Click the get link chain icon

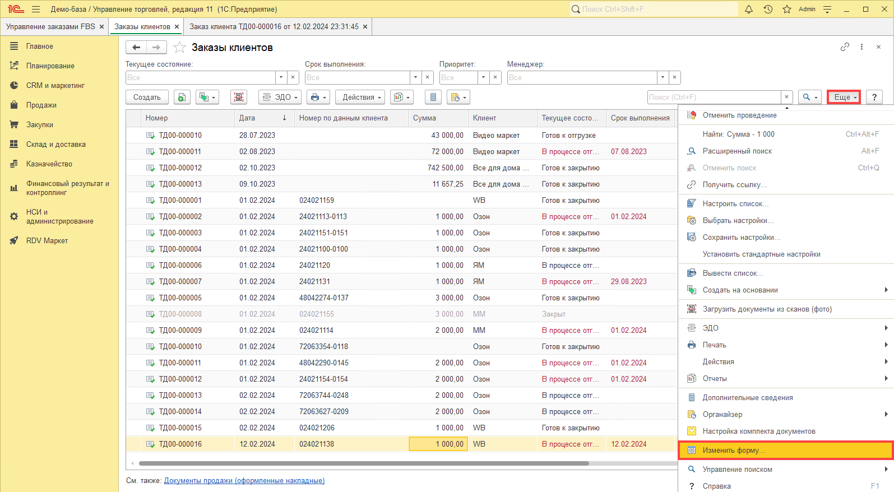(845, 47)
